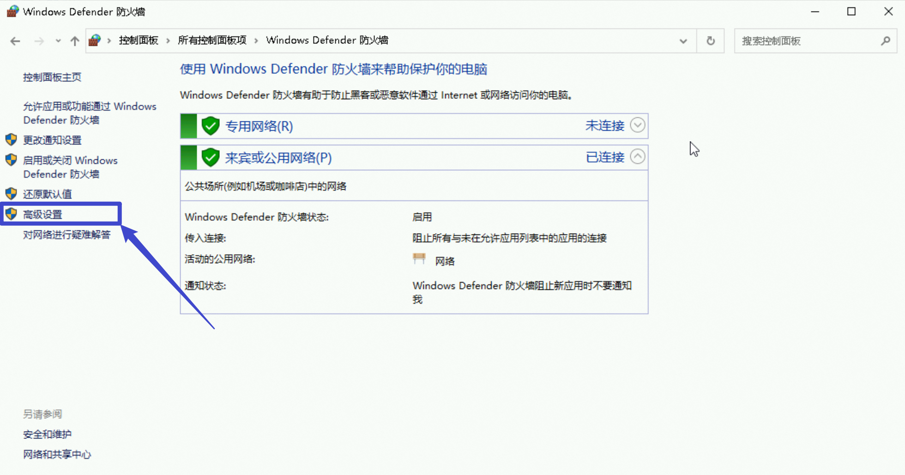Viewport: 905px width, 475px height.
Task: Open 高级设置 in the sidebar
Action: click(x=42, y=214)
